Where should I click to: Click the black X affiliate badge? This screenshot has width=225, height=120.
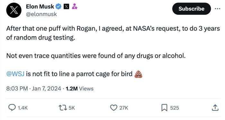[x=66, y=6]
